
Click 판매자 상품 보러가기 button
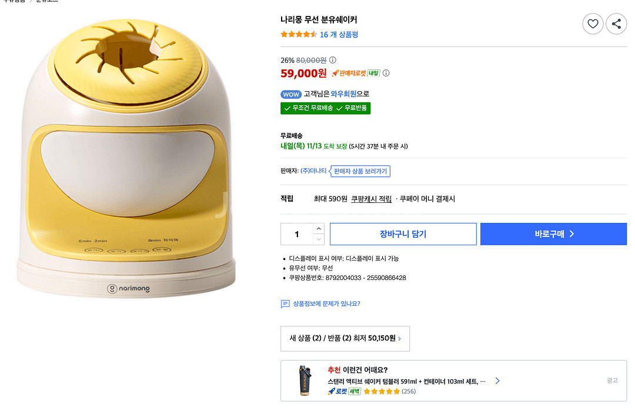[360, 171]
